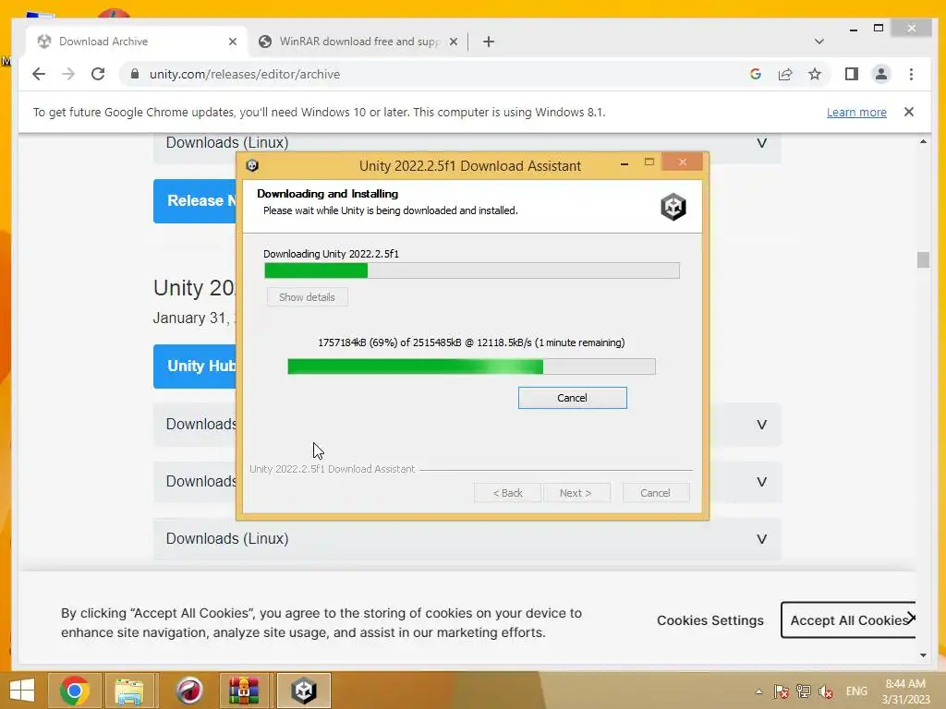
Task: Expand top Downloads (Linux) section
Action: point(467,143)
